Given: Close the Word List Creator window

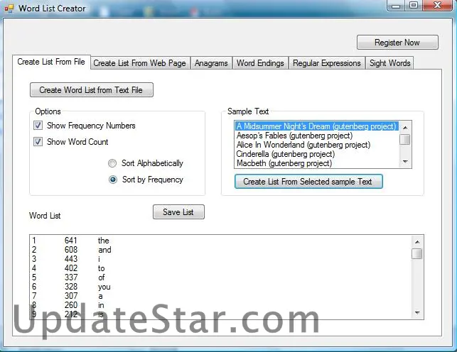Looking at the screenshot, I should tap(437, 6).
